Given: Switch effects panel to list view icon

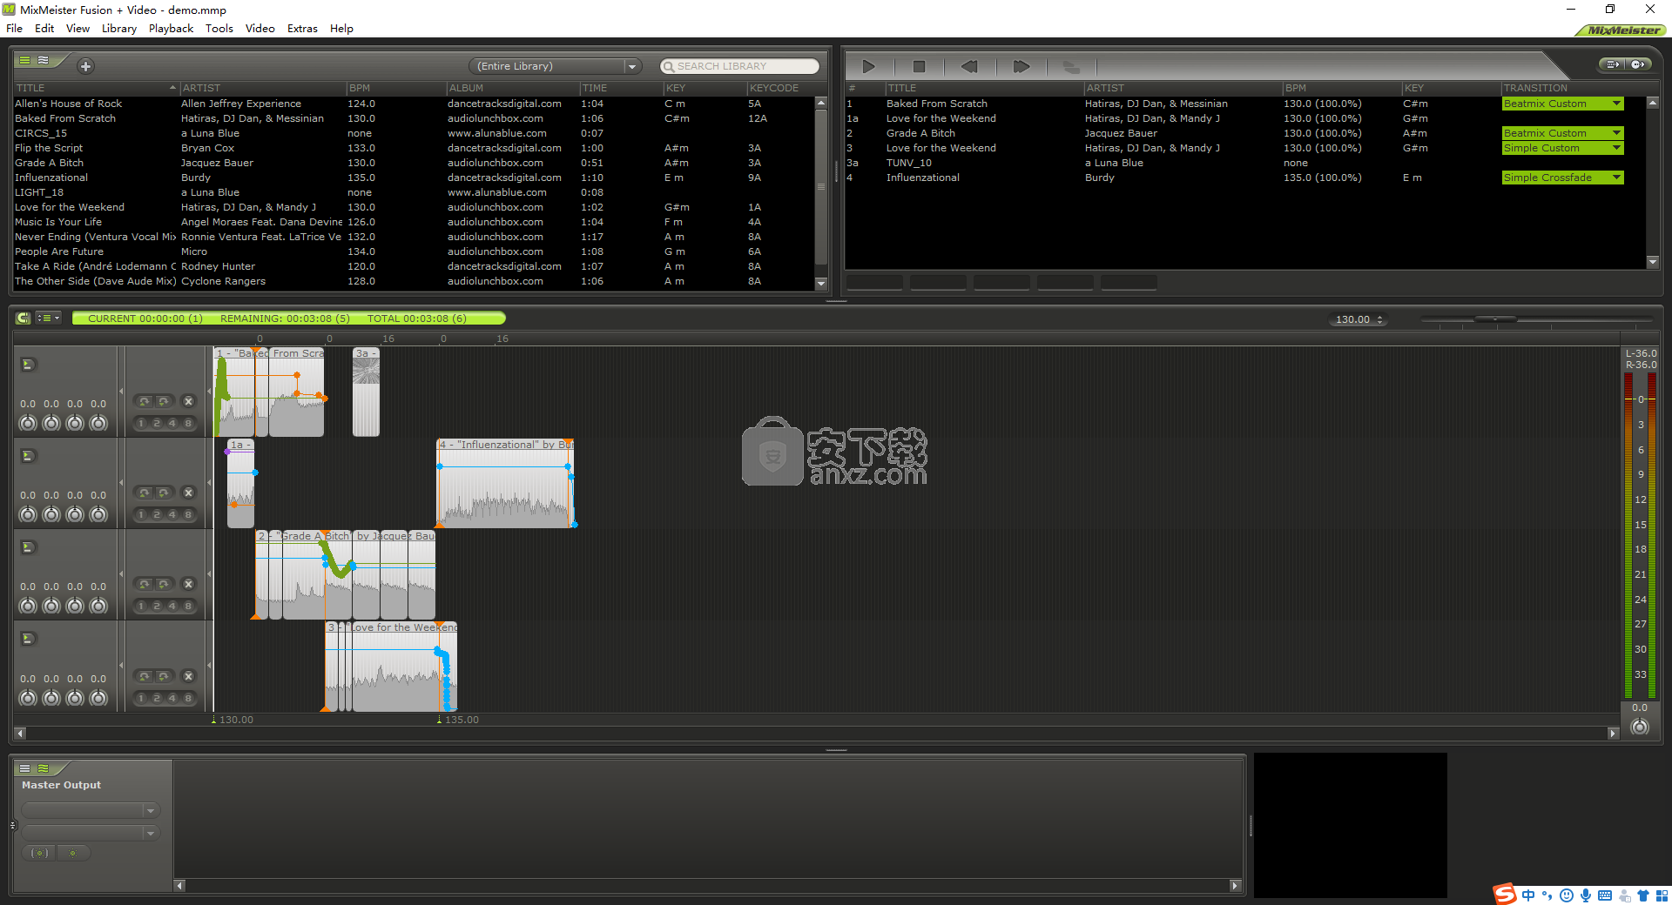Looking at the screenshot, I should (x=25, y=768).
